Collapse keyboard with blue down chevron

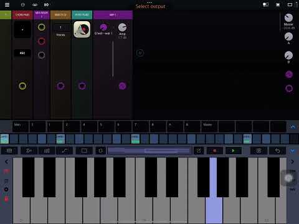(293, 151)
